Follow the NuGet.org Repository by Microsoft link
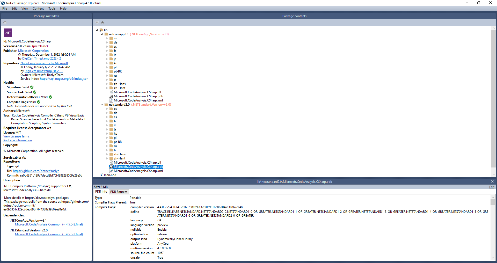 pyautogui.click(x=44, y=63)
